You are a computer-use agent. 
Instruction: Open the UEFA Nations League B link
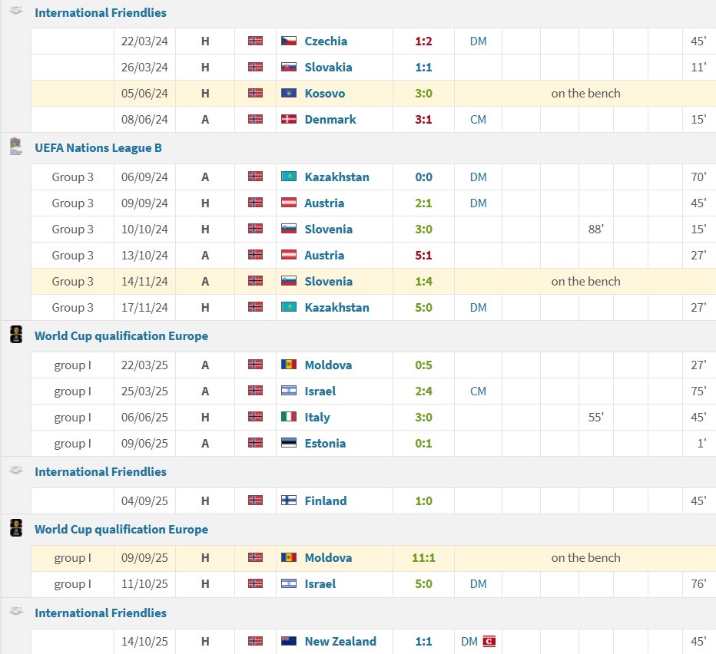[x=98, y=148]
